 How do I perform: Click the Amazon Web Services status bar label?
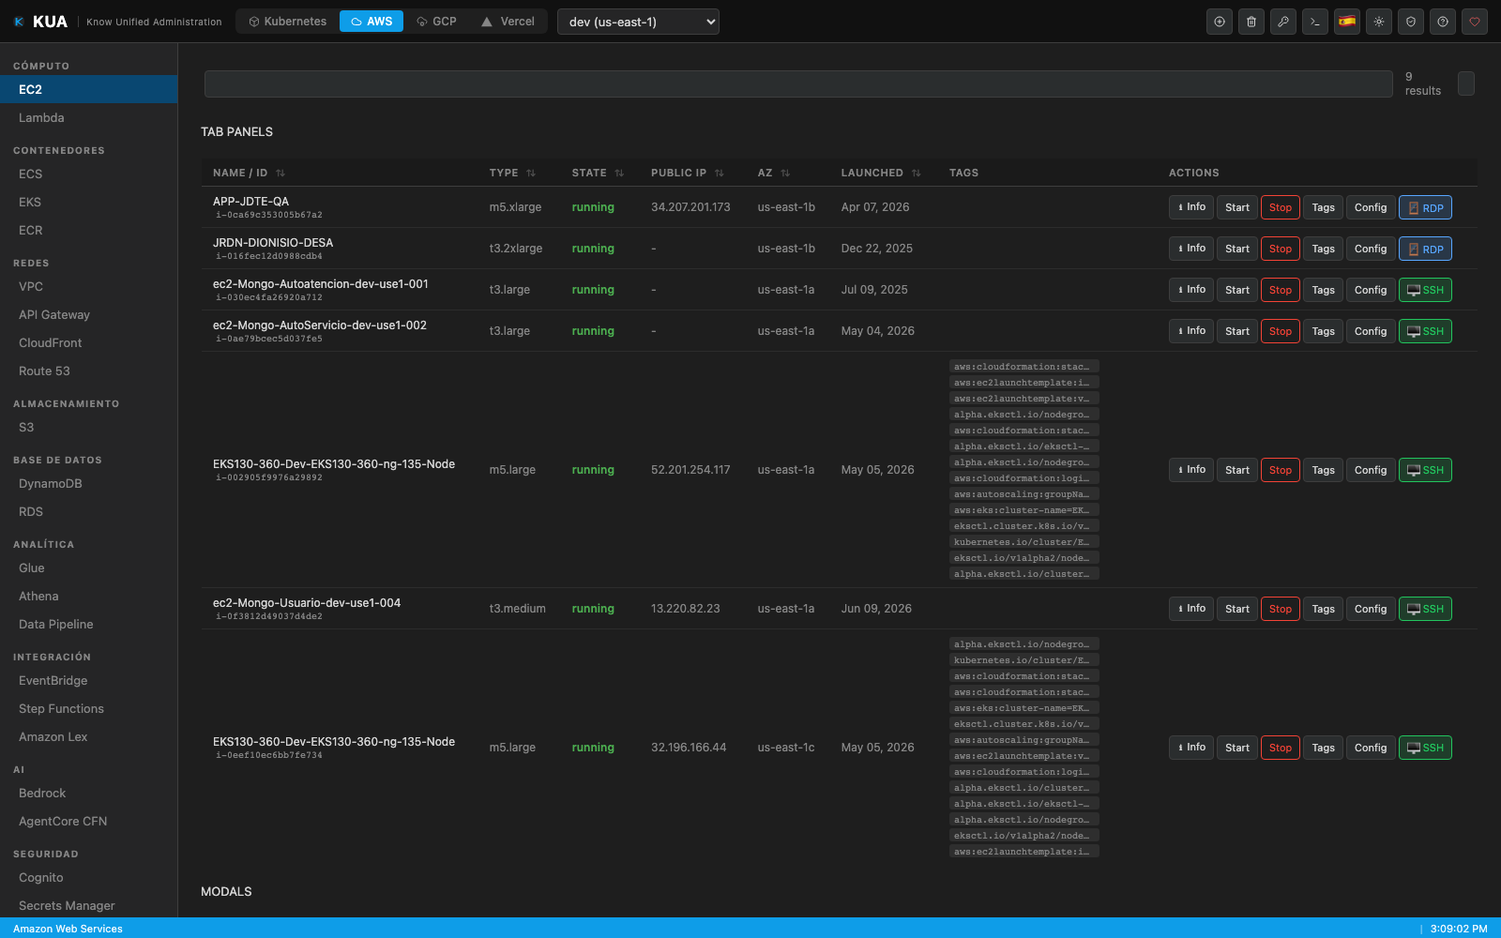[68, 929]
